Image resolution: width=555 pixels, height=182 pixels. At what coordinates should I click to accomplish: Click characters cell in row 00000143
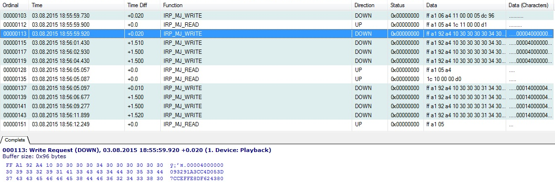click(x=530, y=115)
